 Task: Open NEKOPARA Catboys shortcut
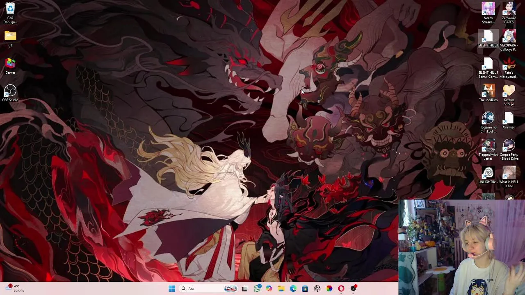[x=509, y=41]
